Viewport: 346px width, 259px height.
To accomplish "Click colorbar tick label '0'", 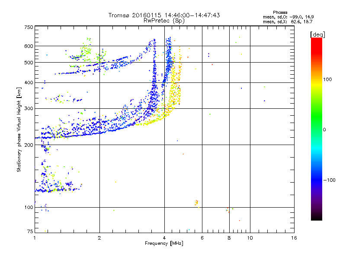I will pos(324,130).
